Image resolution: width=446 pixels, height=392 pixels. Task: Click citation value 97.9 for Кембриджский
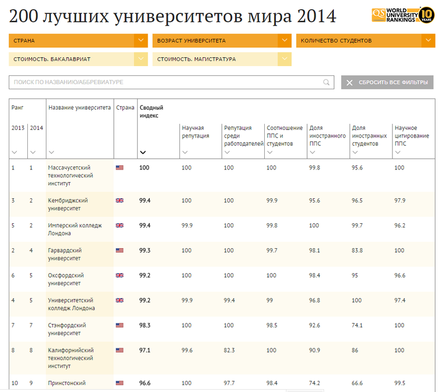400,201
